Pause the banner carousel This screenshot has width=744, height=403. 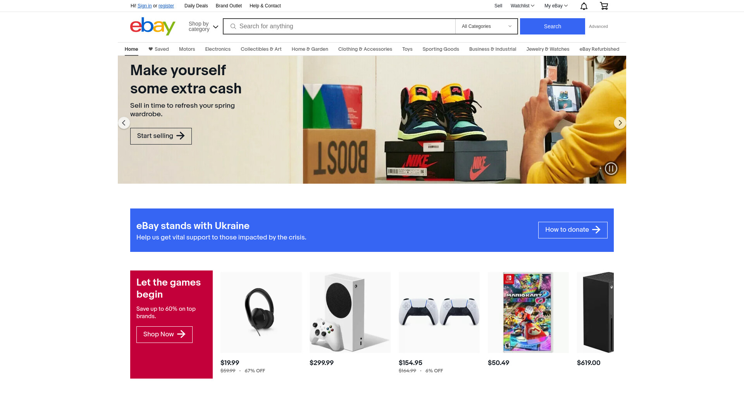click(x=611, y=169)
